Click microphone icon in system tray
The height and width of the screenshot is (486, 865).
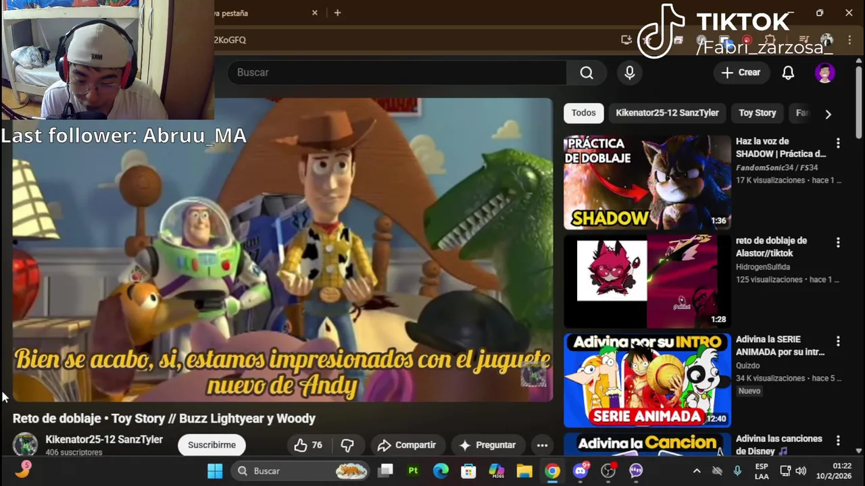(737, 470)
